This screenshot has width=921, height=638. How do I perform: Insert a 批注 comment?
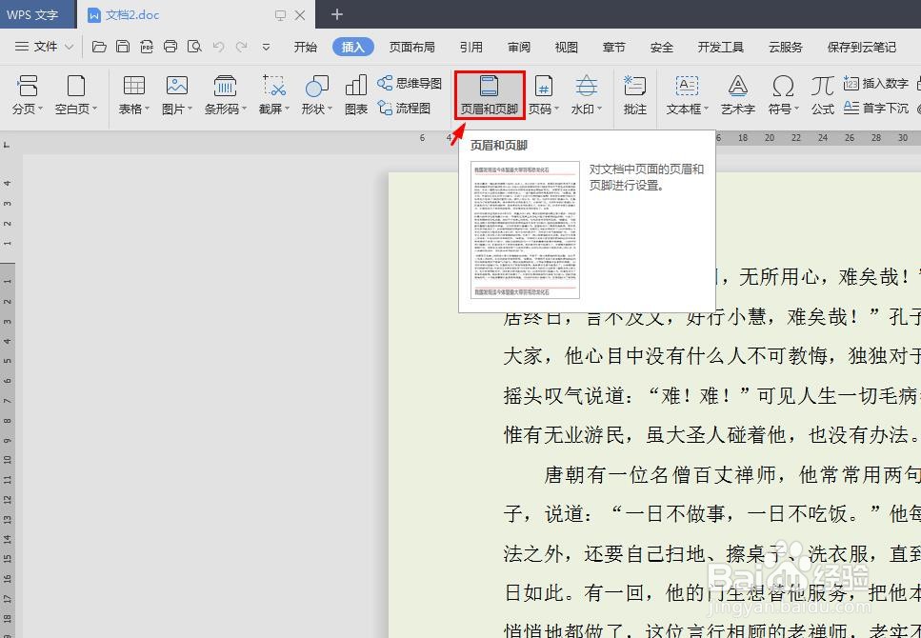click(x=635, y=94)
